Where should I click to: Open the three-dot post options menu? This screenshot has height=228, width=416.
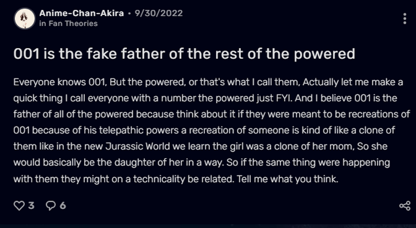tap(404, 19)
